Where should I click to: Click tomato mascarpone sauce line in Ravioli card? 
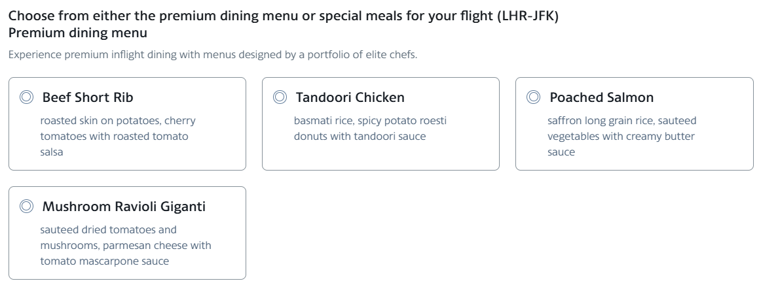tap(105, 261)
